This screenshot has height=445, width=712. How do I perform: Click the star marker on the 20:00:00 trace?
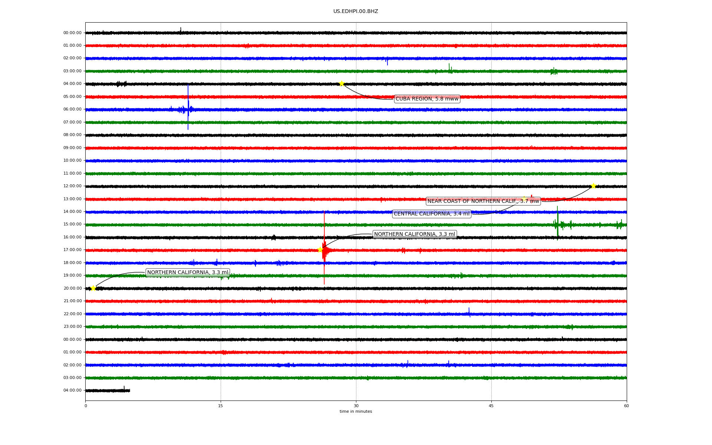93,288
